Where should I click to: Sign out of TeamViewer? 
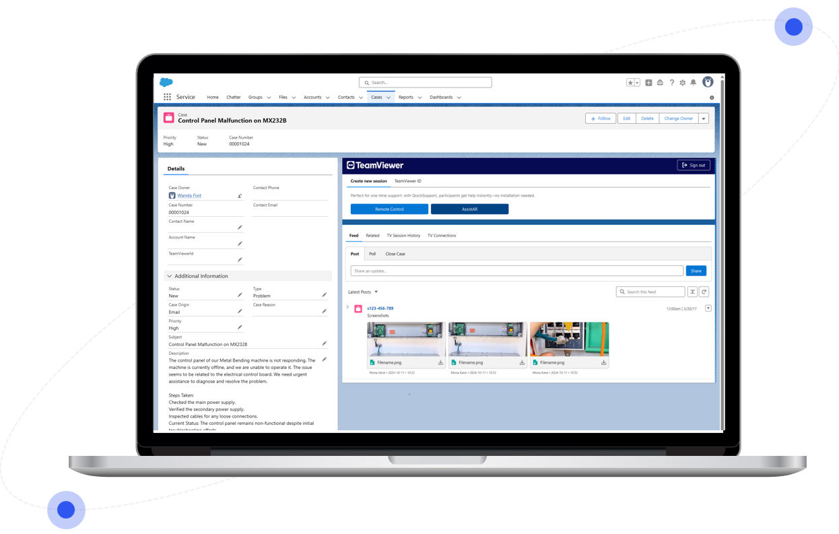tap(694, 165)
